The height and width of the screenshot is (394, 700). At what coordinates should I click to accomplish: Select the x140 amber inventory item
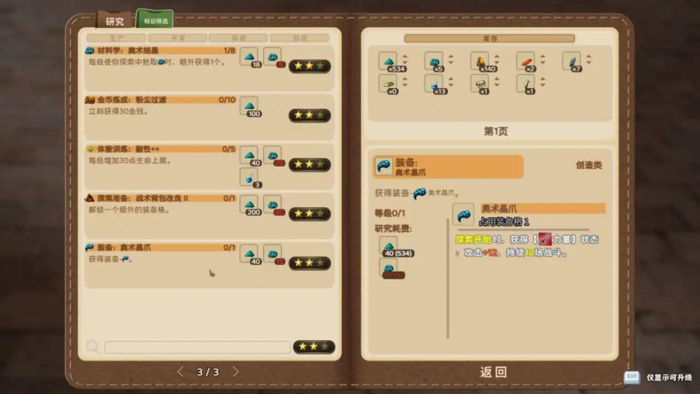tap(480, 61)
